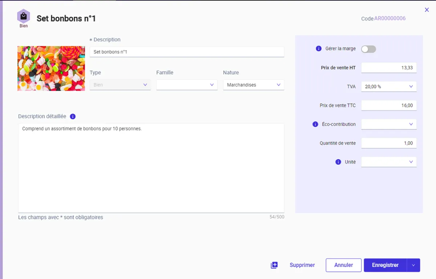Click the Supprimer link
436x279 pixels.
(x=302, y=265)
